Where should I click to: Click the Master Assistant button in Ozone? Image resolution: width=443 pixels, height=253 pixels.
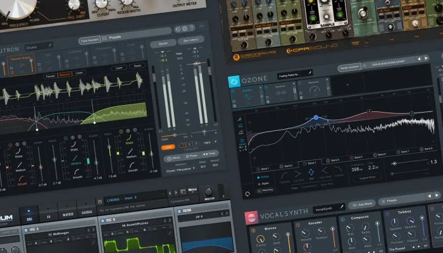[x=349, y=67]
